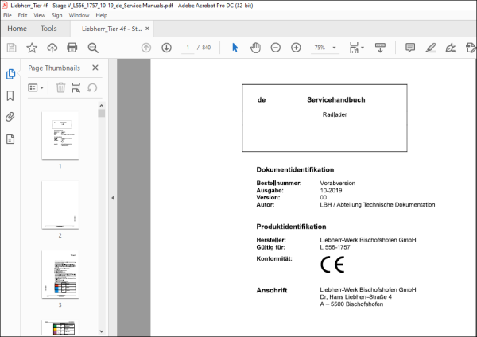Click the Save file icon
Image resolution: width=477 pixels, height=337 pixels.
[12, 48]
